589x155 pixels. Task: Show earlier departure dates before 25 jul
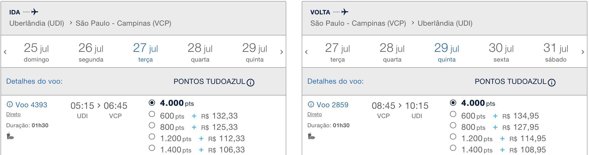pos(5,52)
